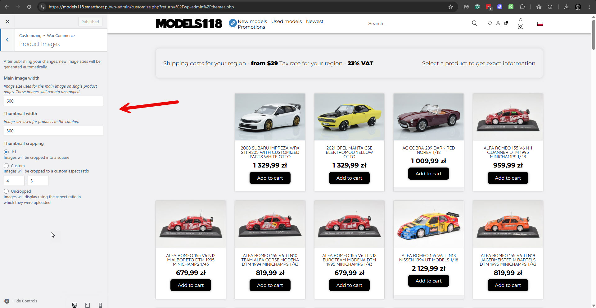Add Alfa Romeo Nissen 1/18 to cart

tap(428, 281)
